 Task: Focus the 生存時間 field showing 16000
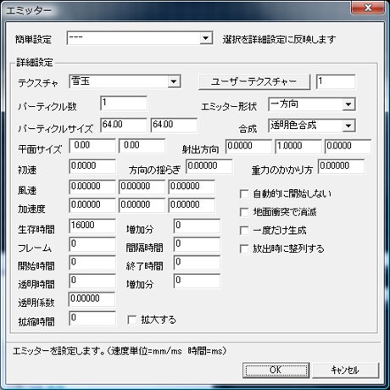tap(92, 226)
